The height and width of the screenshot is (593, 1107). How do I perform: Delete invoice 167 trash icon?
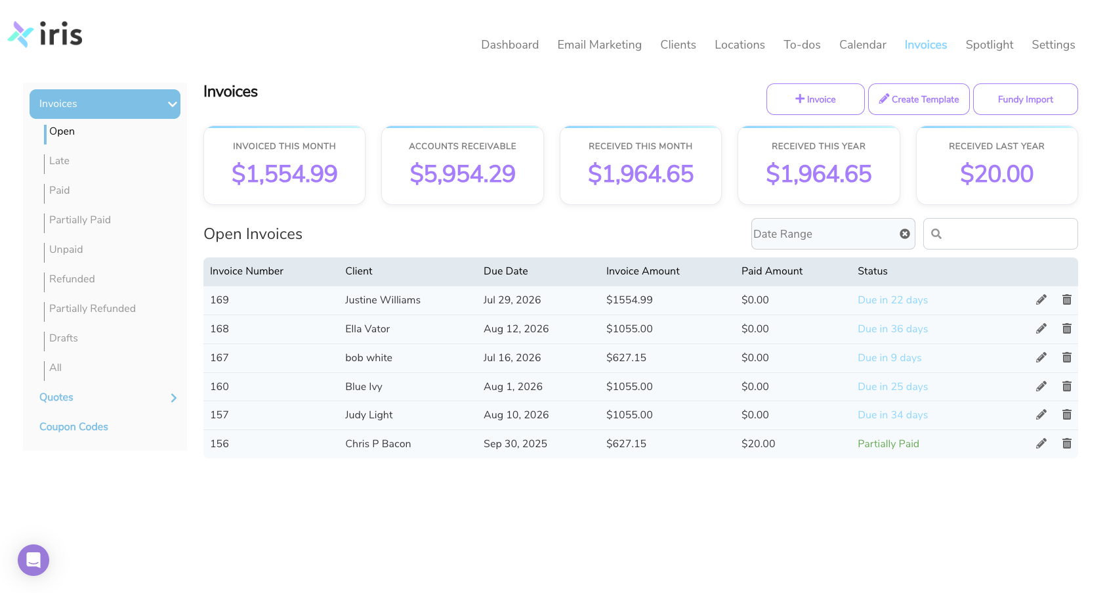pyautogui.click(x=1067, y=358)
